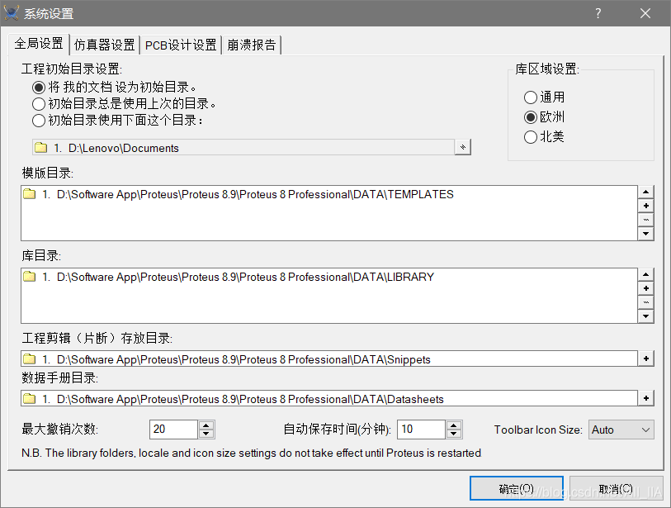Open the Toolbar Icon Size dropdown

(x=621, y=430)
